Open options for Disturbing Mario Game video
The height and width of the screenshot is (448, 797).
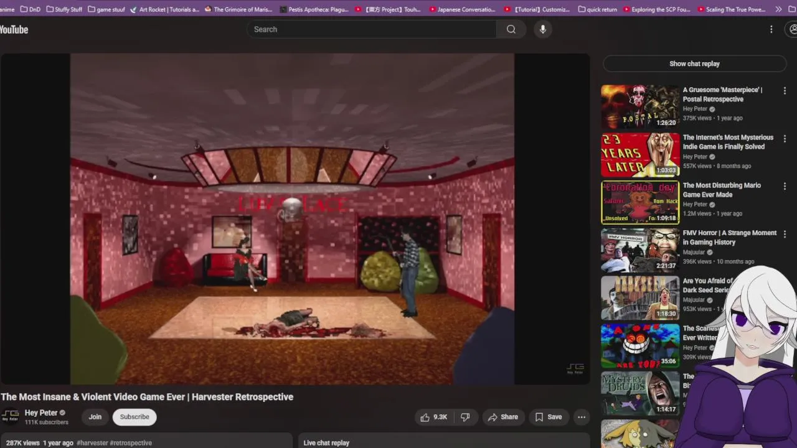(785, 187)
